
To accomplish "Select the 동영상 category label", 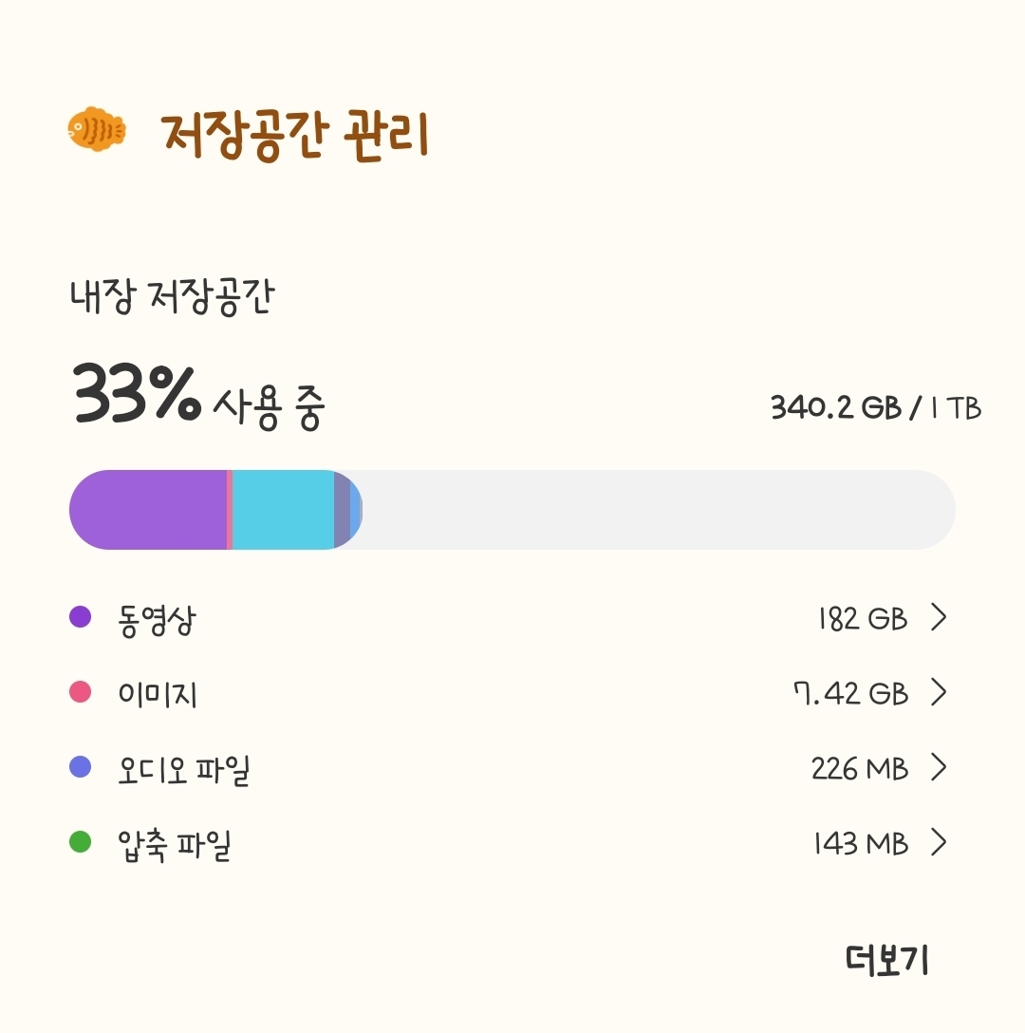I will (x=158, y=619).
